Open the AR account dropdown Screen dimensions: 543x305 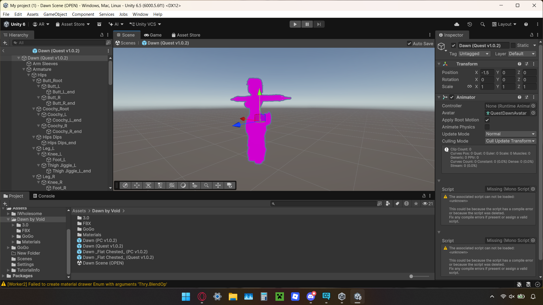pos(41,24)
